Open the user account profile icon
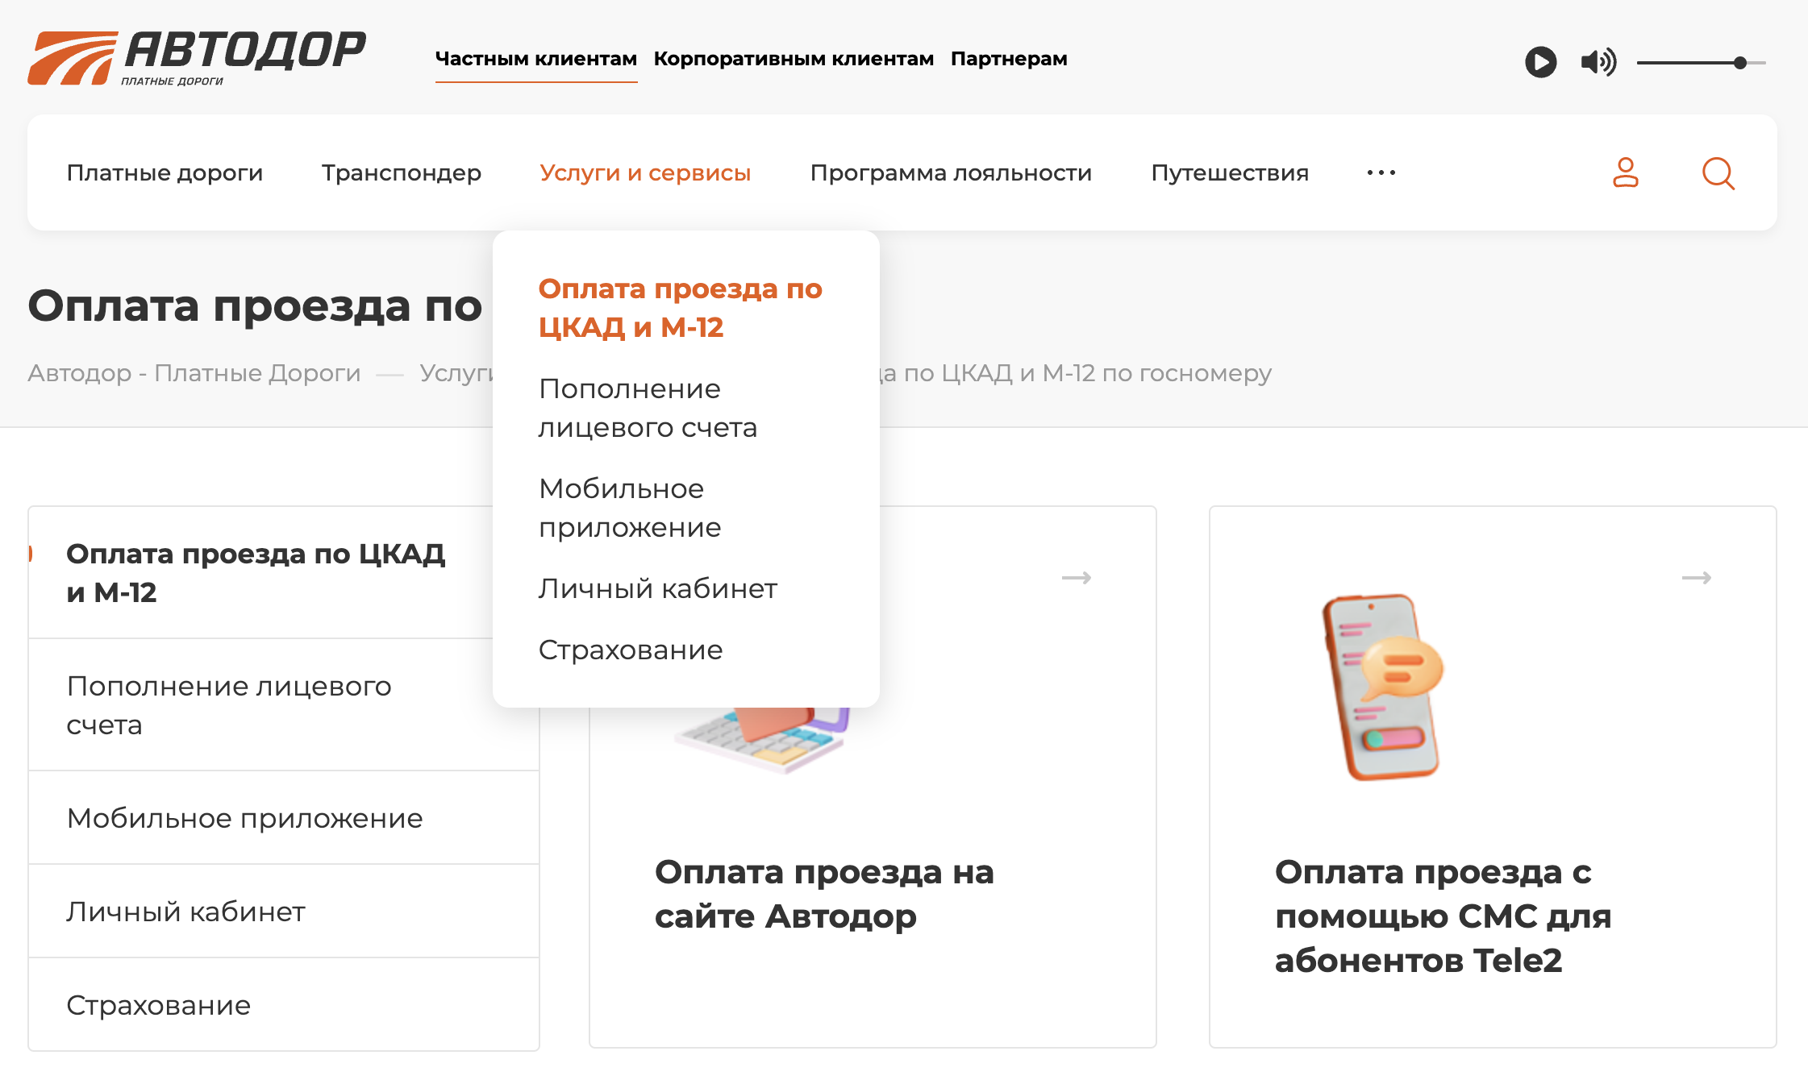 click(x=1625, y=172)
